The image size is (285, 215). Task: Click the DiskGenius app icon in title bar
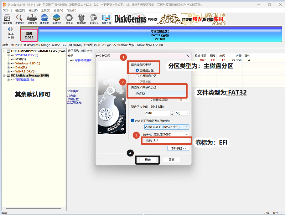[4, 5]
